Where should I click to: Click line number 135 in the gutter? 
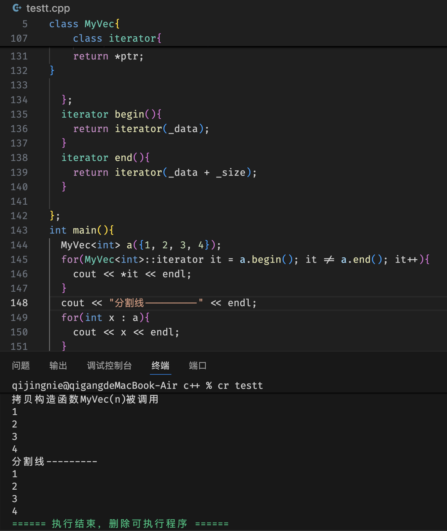[x=19, y=114]
